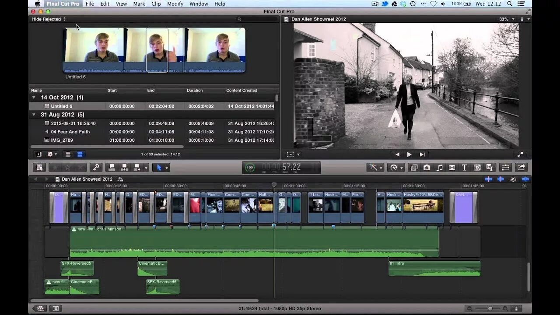
Task: Click the Share project button
Action: coord(521,168)
